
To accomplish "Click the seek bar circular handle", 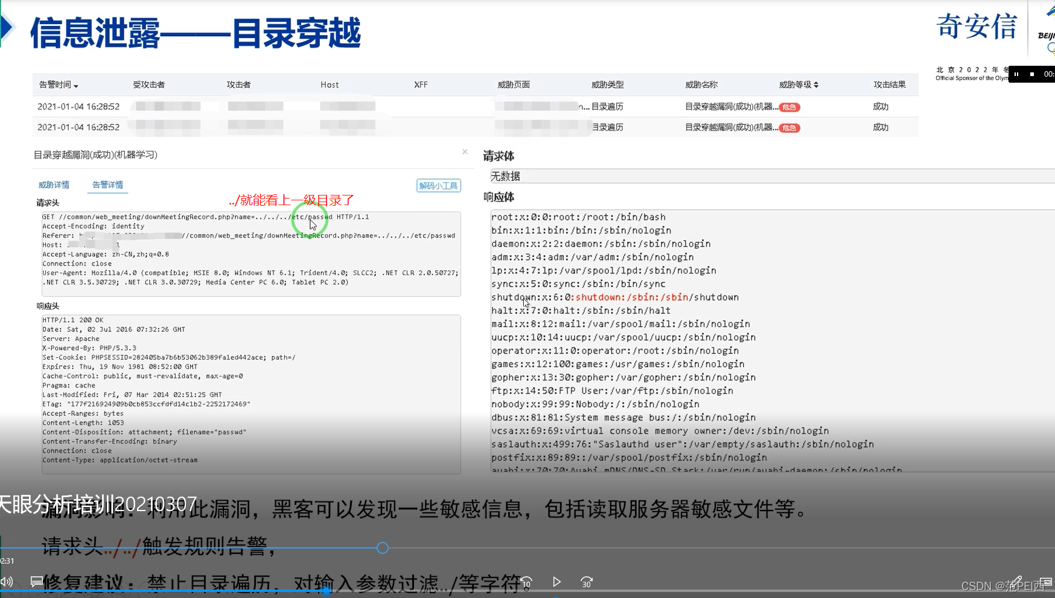I will click(x=383, y=548).
